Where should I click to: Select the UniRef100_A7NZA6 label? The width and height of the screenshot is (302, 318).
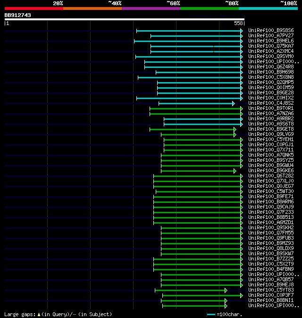(x=271, y=114)
